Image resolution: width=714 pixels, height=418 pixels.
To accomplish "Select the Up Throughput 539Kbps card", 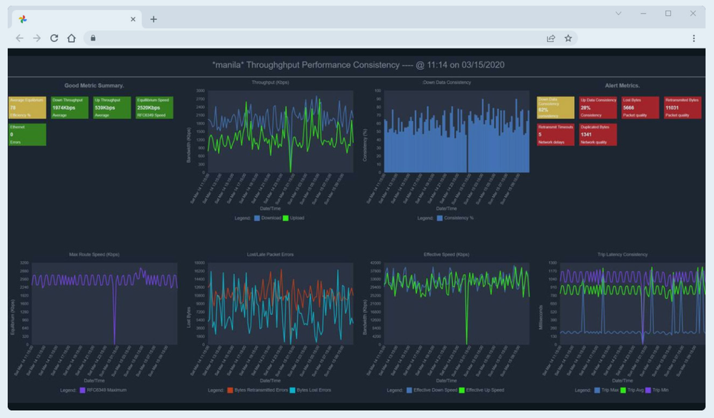I will point(112,107).
